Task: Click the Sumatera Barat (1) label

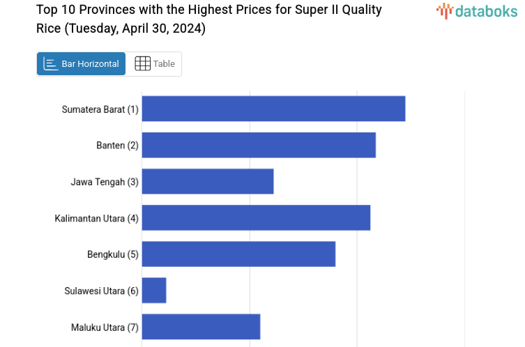Action: click(x=100, y=109)
